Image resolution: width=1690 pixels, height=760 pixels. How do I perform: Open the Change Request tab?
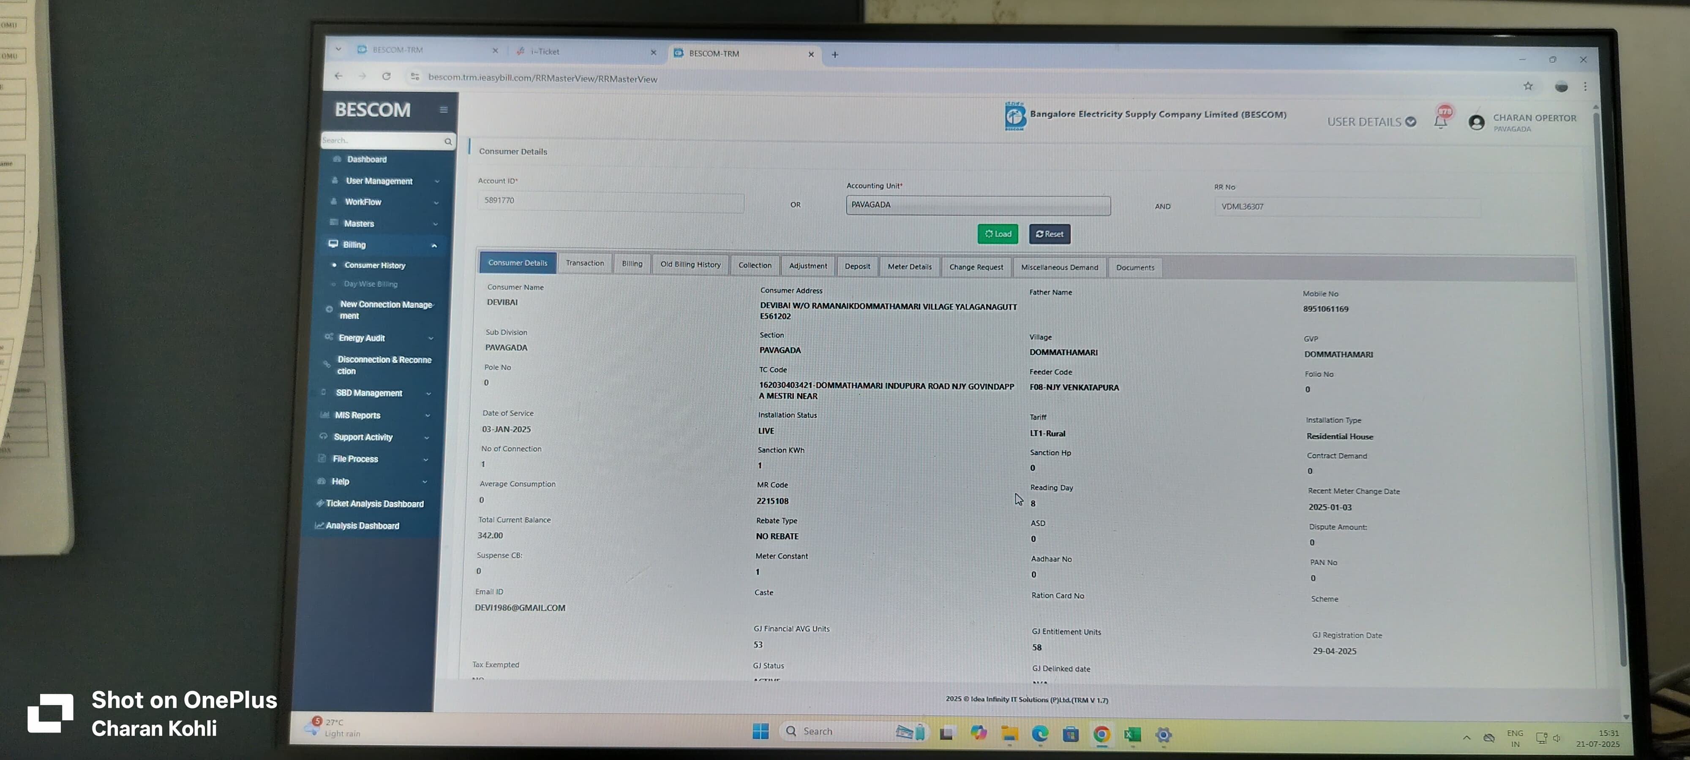pos(976,267)
